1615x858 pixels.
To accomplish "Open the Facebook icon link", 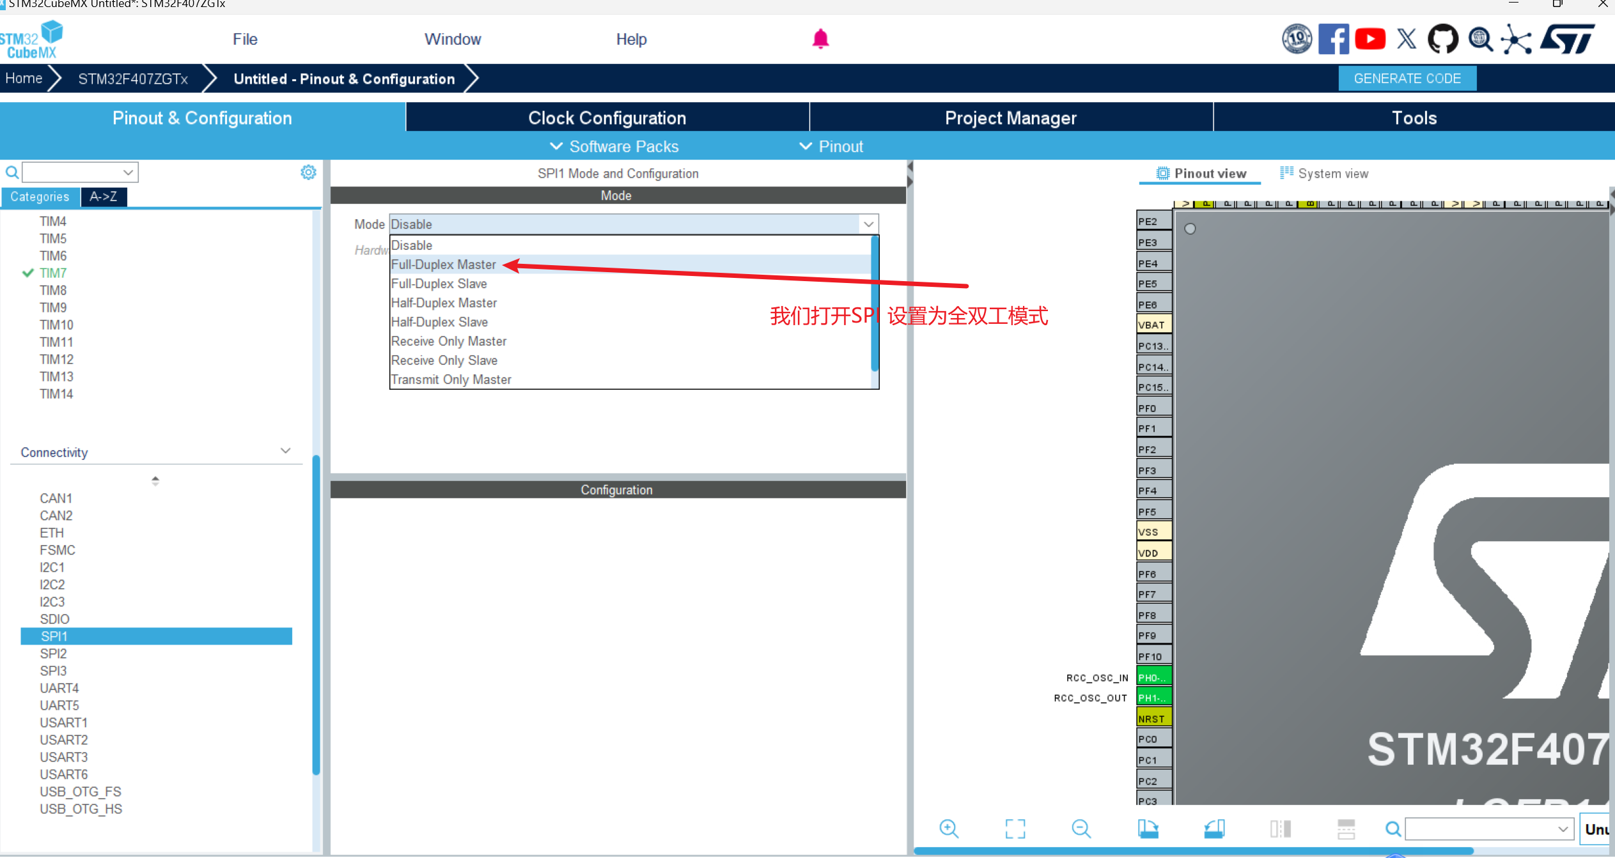I will 1334,40.
